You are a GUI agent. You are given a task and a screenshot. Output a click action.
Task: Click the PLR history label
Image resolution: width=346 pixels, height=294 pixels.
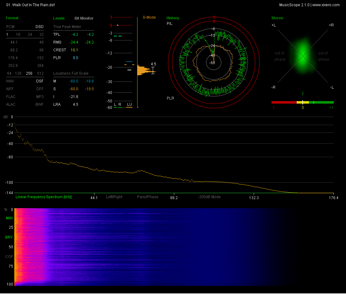click(x=170, y=98)
